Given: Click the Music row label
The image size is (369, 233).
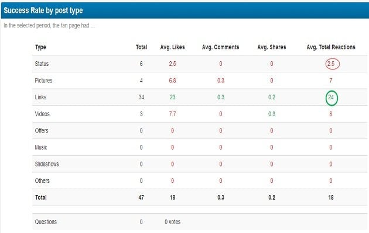Looking at the screenshot, I should 41,147.
